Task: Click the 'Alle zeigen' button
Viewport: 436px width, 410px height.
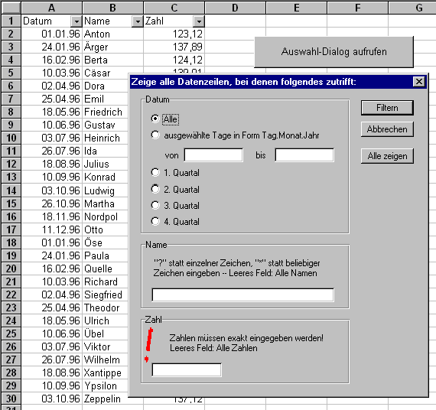Action: pyautogui.click(x=387, y=156)
